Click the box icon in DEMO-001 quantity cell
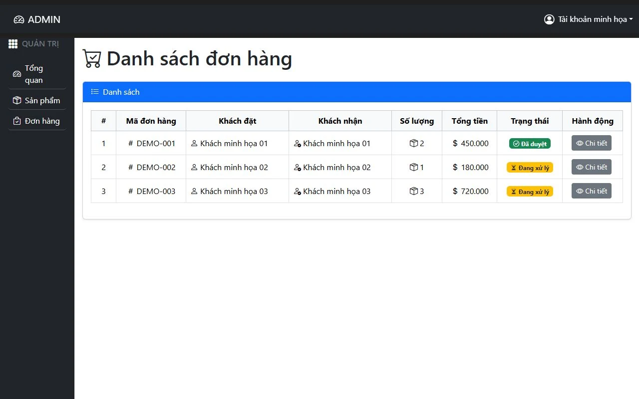 pos(414,143)
